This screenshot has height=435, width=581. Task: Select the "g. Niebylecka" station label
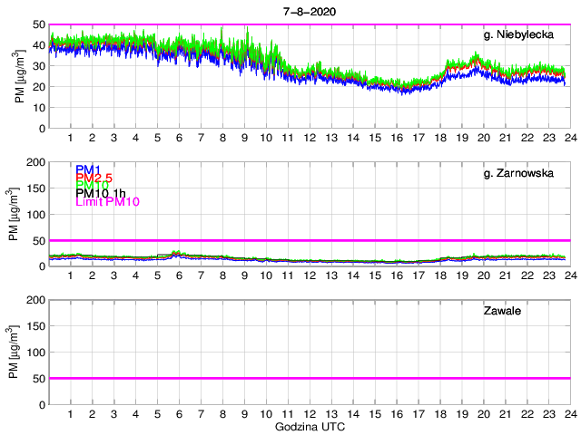click(518, 34)
